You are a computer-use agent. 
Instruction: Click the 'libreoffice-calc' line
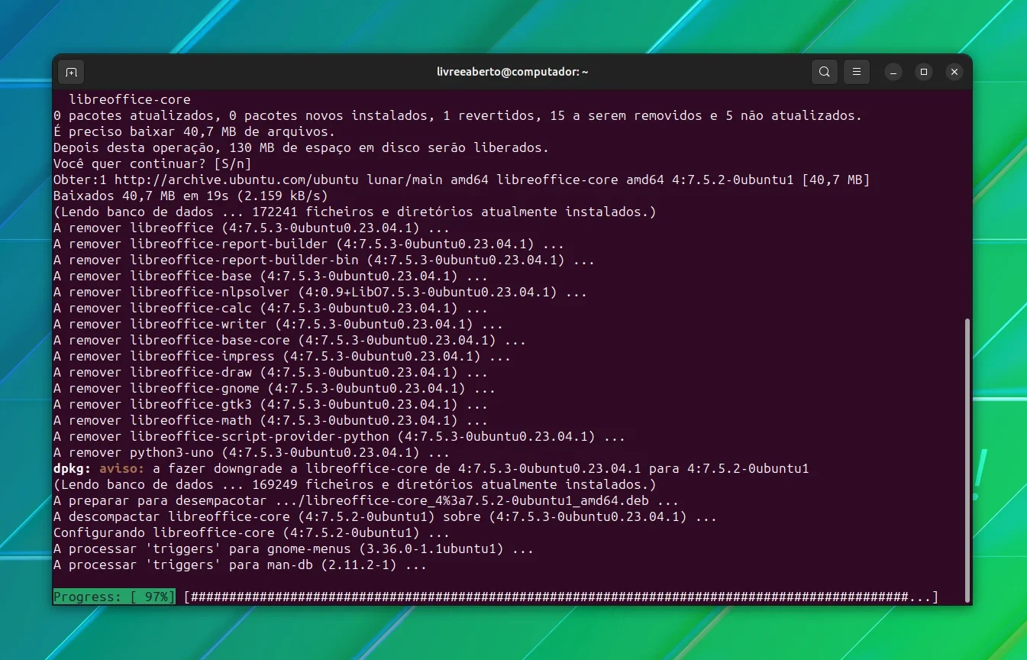271,308
